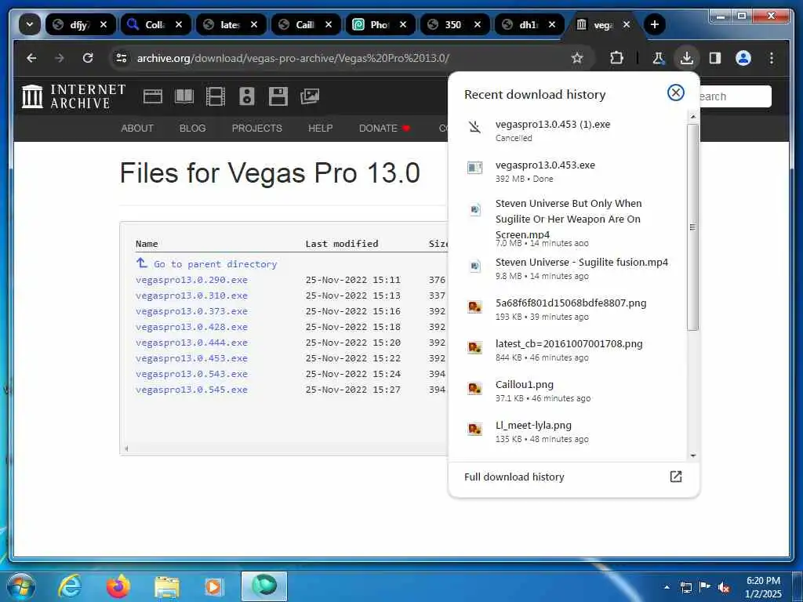This screenshot has height=602, width=803.
Task: Launch Firefox from taskbar
Action: click(x=118, y=586)
